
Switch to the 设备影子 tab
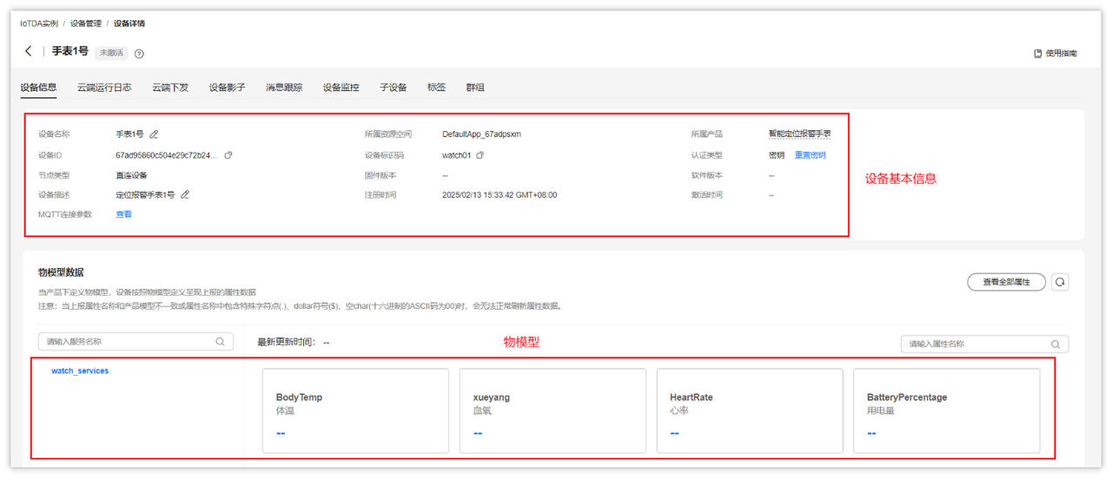tap(227, 88)
